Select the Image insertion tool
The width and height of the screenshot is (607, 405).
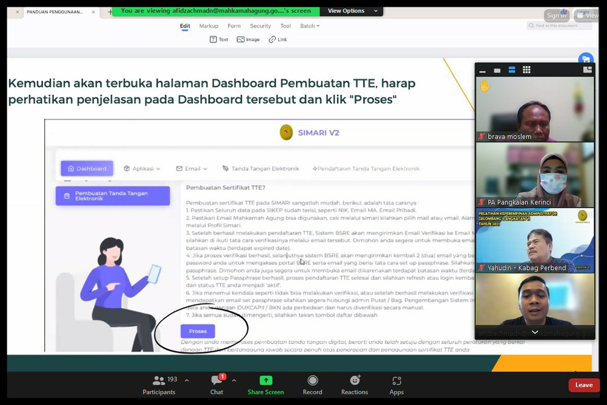click(248, 39)
